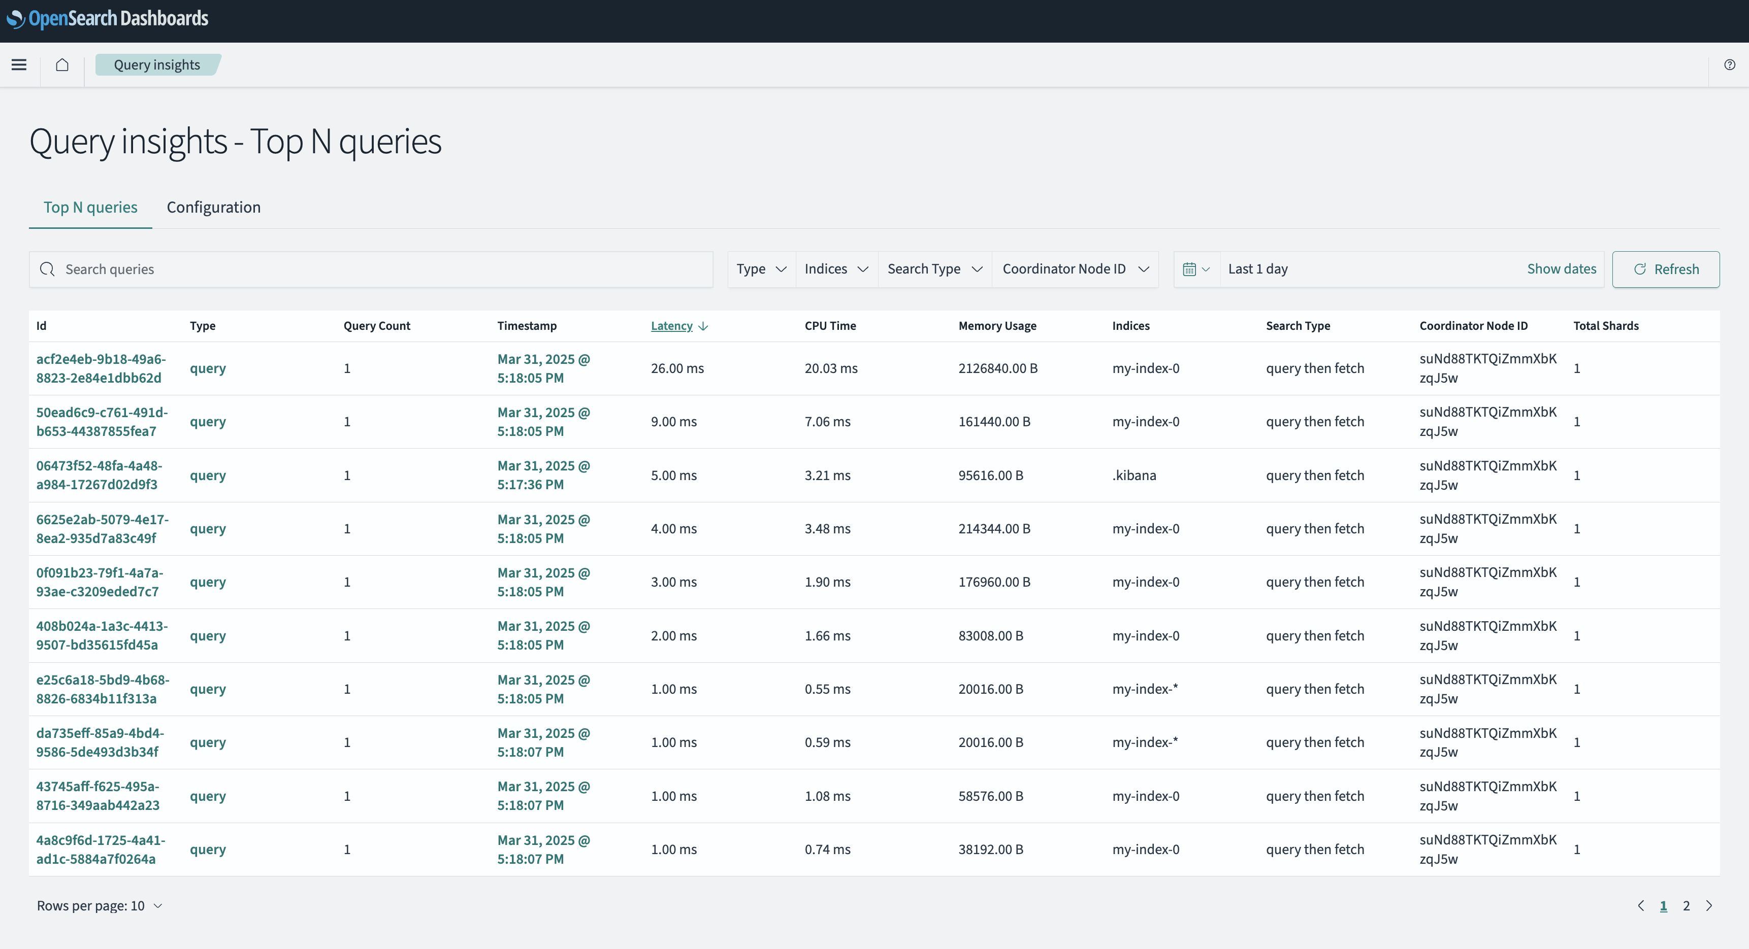Click the 'query' type in the 26.00 ms row
Screen dimensions: 1749x949
[x=208, y=368]
